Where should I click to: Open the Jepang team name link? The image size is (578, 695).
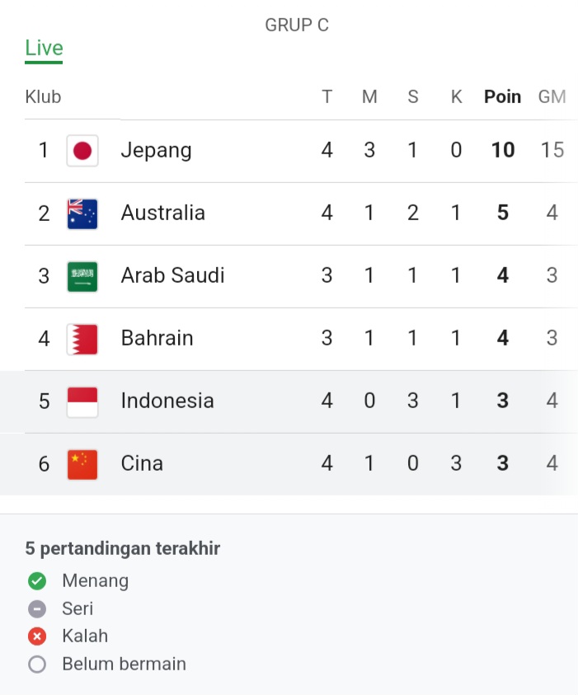(156, 150)
